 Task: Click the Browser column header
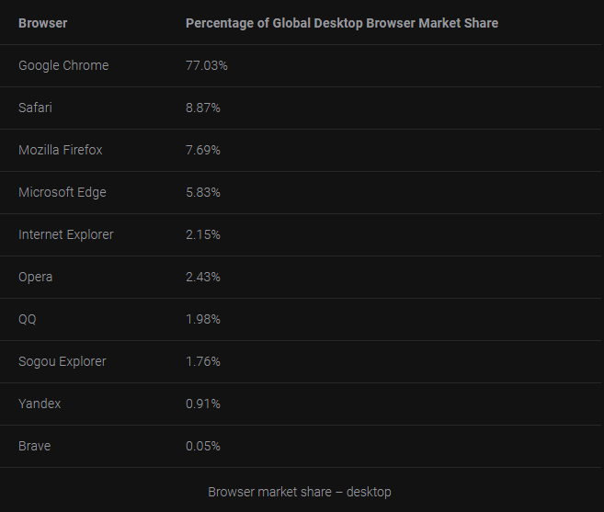(42, 23)
